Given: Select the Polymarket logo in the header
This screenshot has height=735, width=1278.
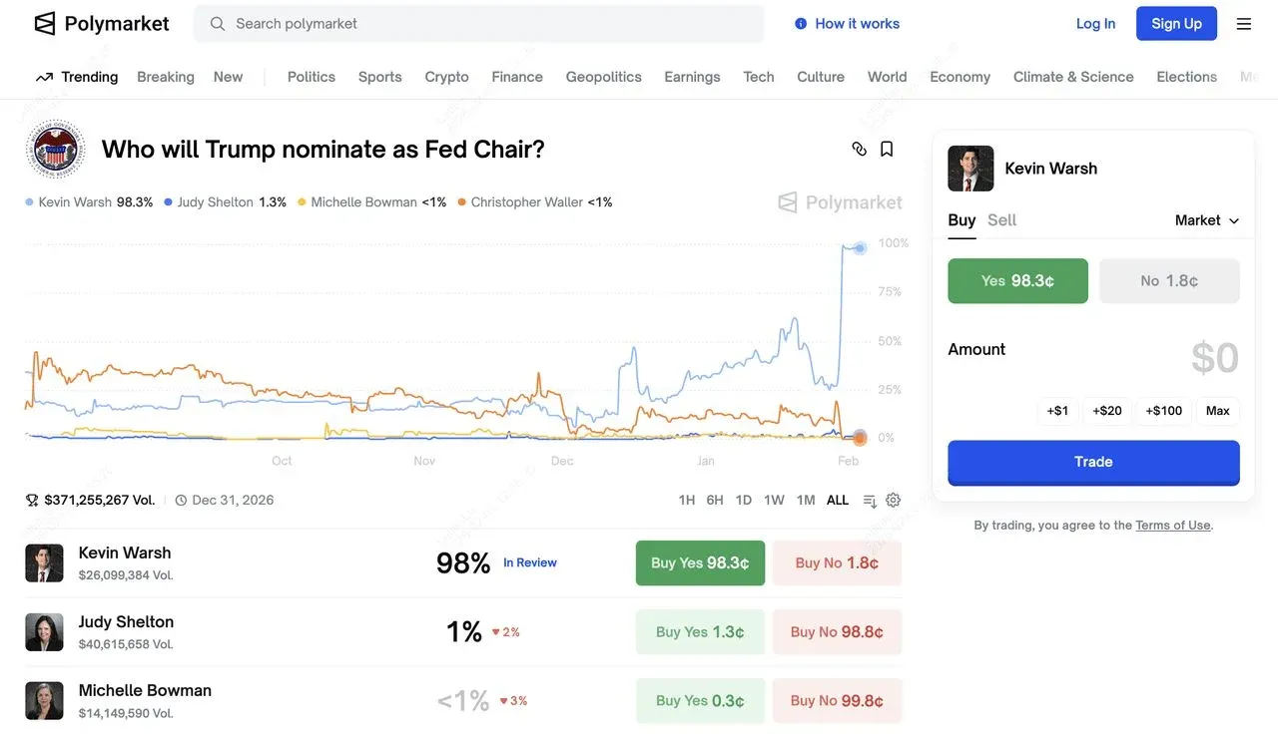Looking at the screenshot, I should click(x=100, y=23).
